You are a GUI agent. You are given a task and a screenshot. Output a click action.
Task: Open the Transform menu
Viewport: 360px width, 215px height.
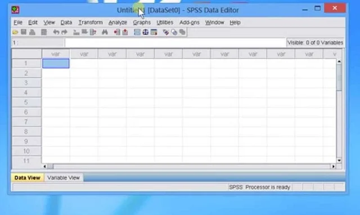pyautogui.click(x=91, y=23)
